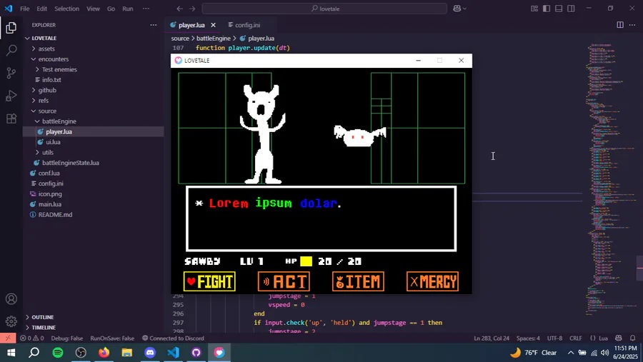The width and height of the screenshot is (643, 362).
Task: Open the File menu
Action: click(x=24, y=9)
